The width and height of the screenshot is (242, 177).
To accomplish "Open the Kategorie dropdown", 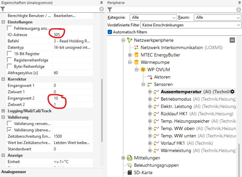I will point(153,18).
